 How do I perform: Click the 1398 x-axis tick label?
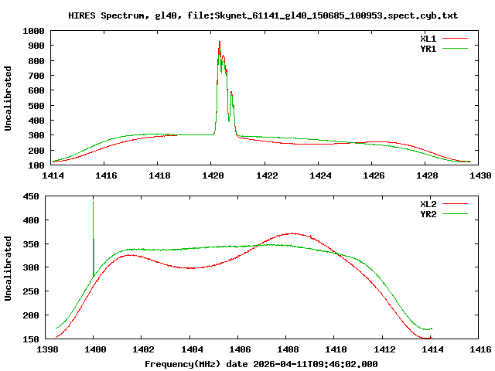pos(47,349)
